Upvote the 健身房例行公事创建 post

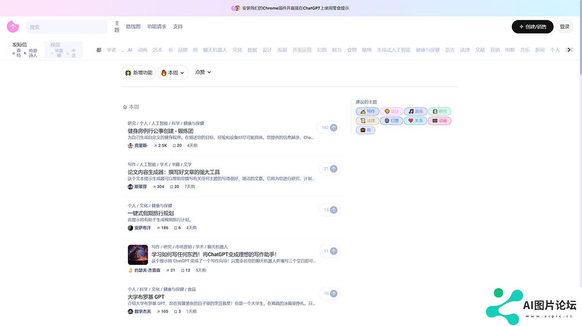click(333, 128)
